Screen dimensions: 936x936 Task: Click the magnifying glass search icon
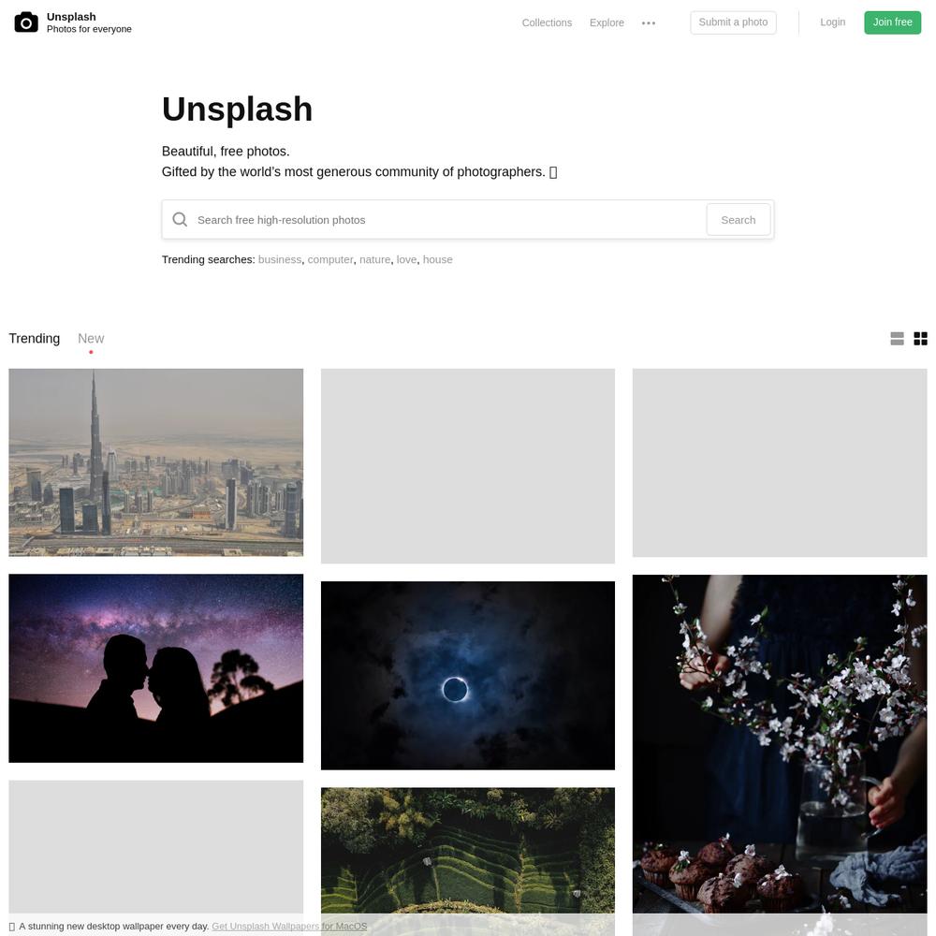click(180, 220)
